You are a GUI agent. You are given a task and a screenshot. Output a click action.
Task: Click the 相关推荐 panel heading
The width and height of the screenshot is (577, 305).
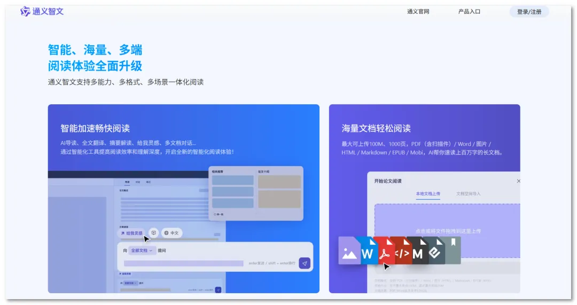217,171
